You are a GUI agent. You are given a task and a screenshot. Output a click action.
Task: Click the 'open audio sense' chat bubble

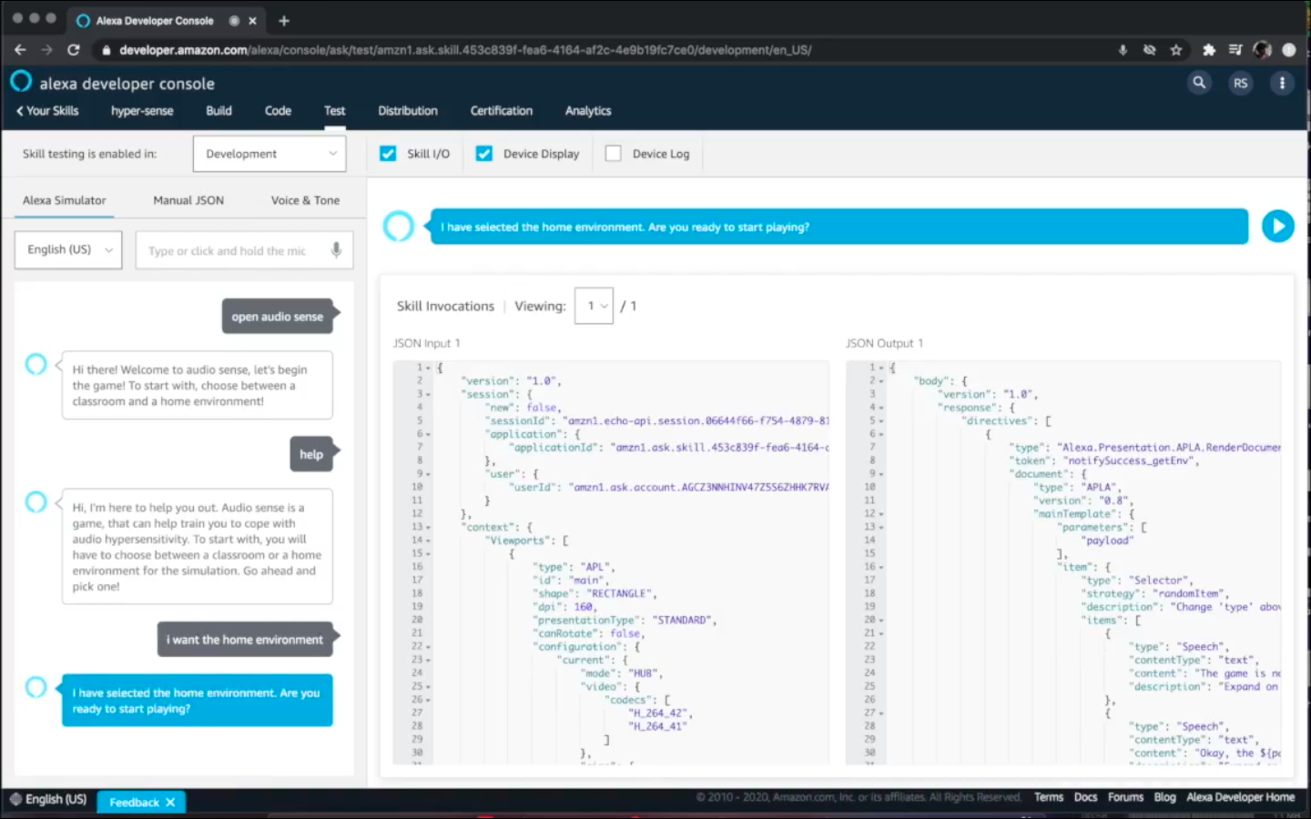280,317
